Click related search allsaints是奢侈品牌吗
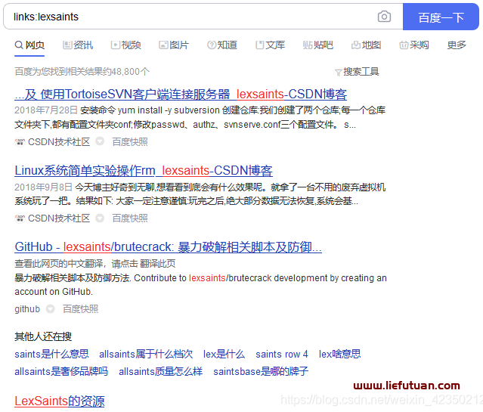The image size is (483, 412). (61, 372)
